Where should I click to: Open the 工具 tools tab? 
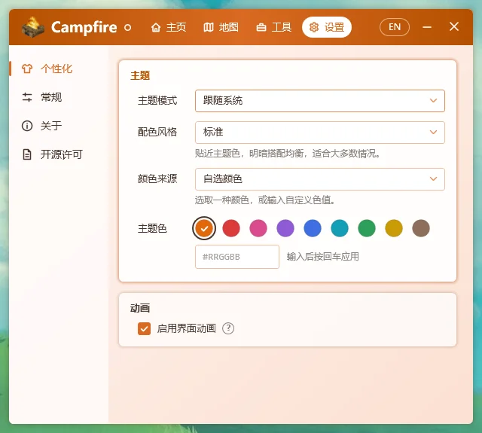[x=273, y=27]
